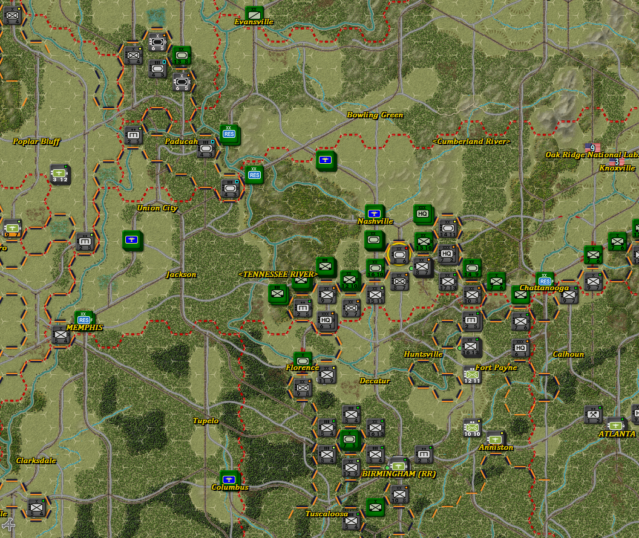Click the green unit at Evansville
639x538 pixels.
coord(254,13)
